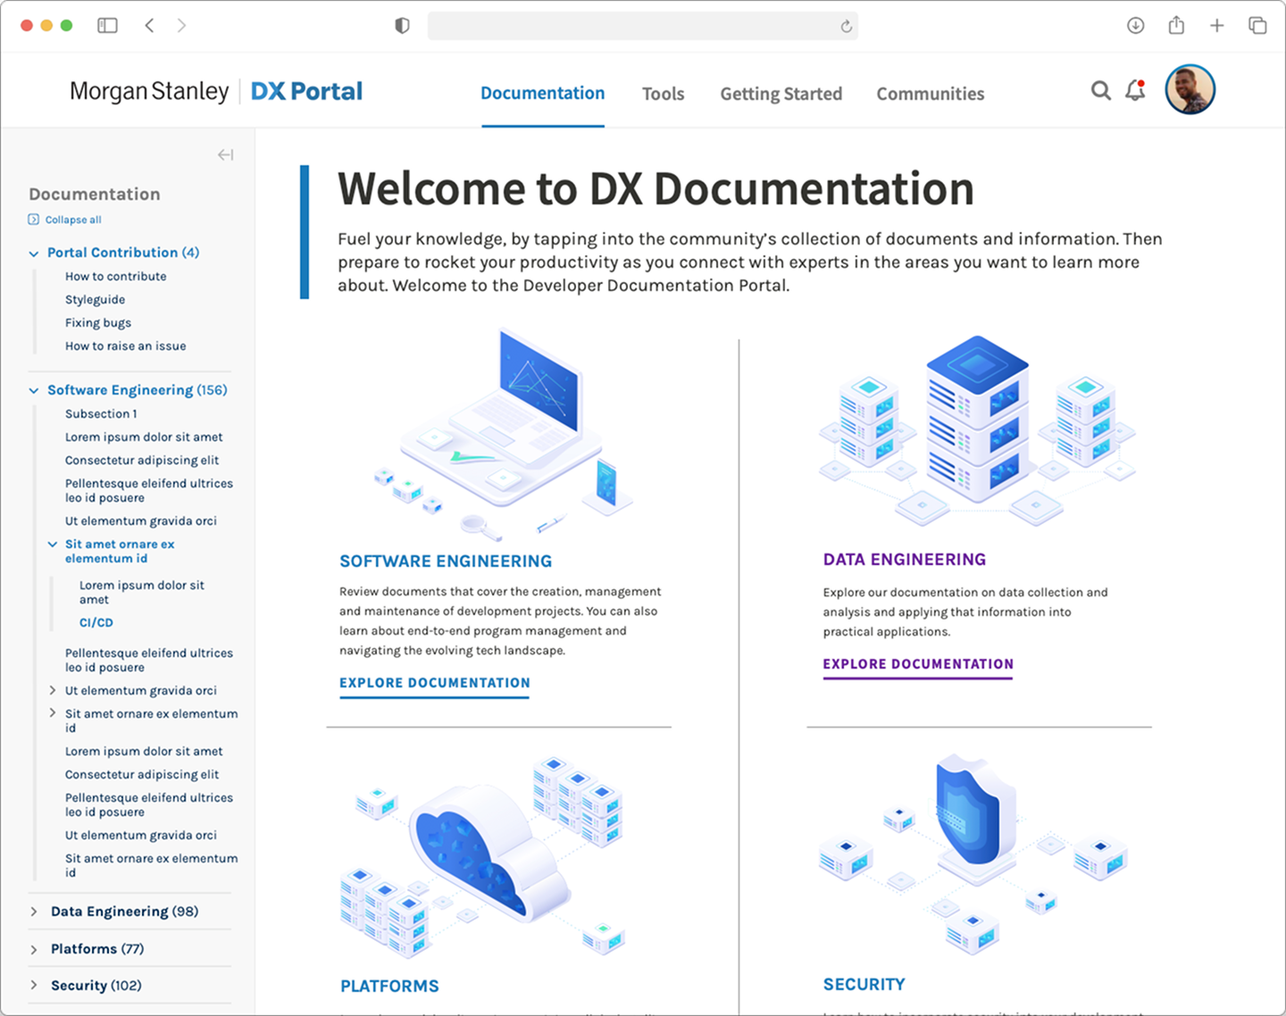The width and height of the screenshot is (1286, 1016).
Task: Open the user profile avatar
Action: [1190, 89]
